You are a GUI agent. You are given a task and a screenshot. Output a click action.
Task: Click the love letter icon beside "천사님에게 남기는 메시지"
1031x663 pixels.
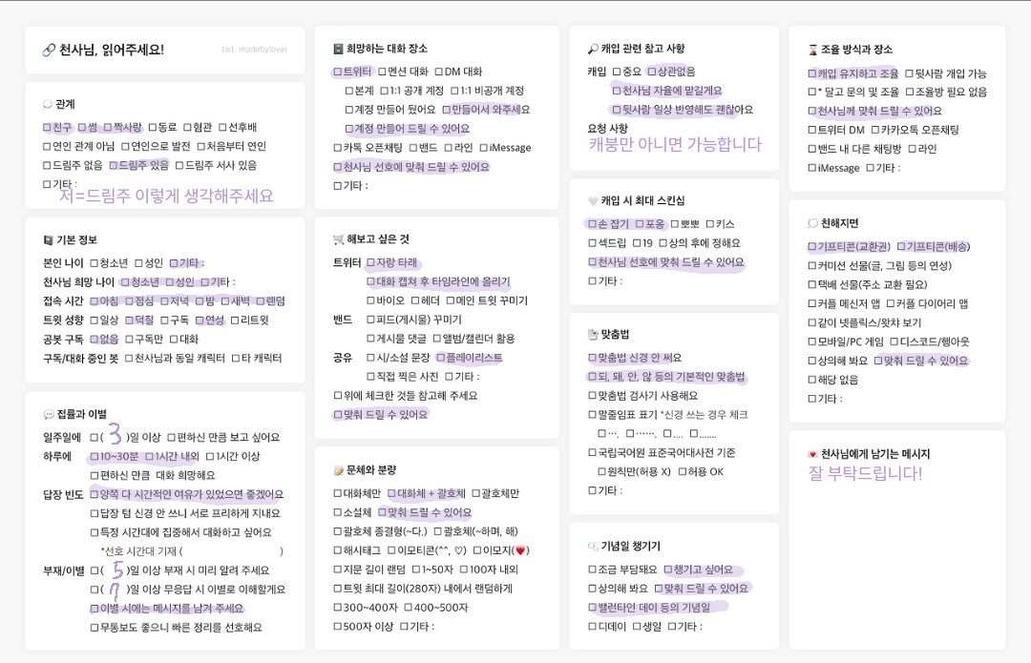tap(812, 454)
